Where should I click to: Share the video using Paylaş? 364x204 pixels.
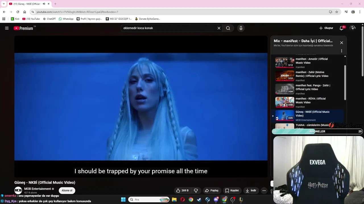click(x=212, y=190)
